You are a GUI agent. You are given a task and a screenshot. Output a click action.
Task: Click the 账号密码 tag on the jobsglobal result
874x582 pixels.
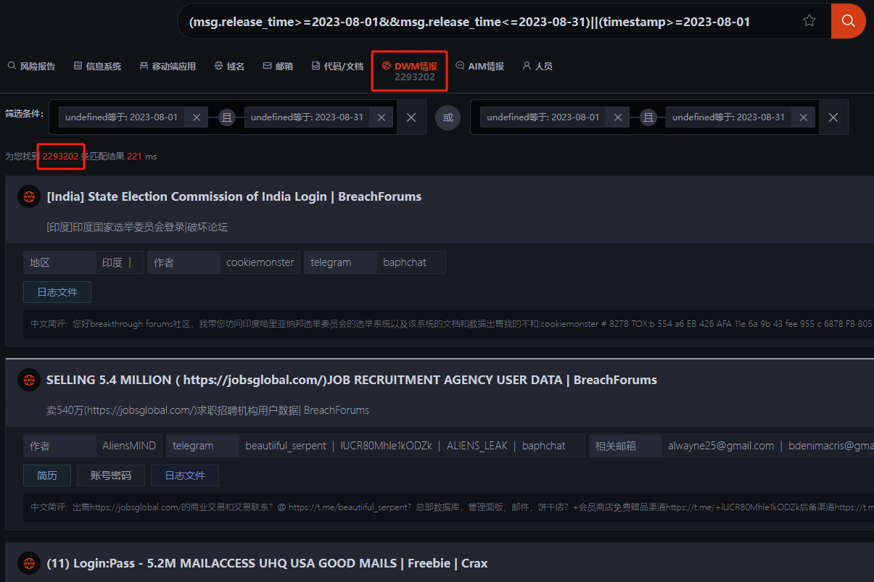(111, 475)
